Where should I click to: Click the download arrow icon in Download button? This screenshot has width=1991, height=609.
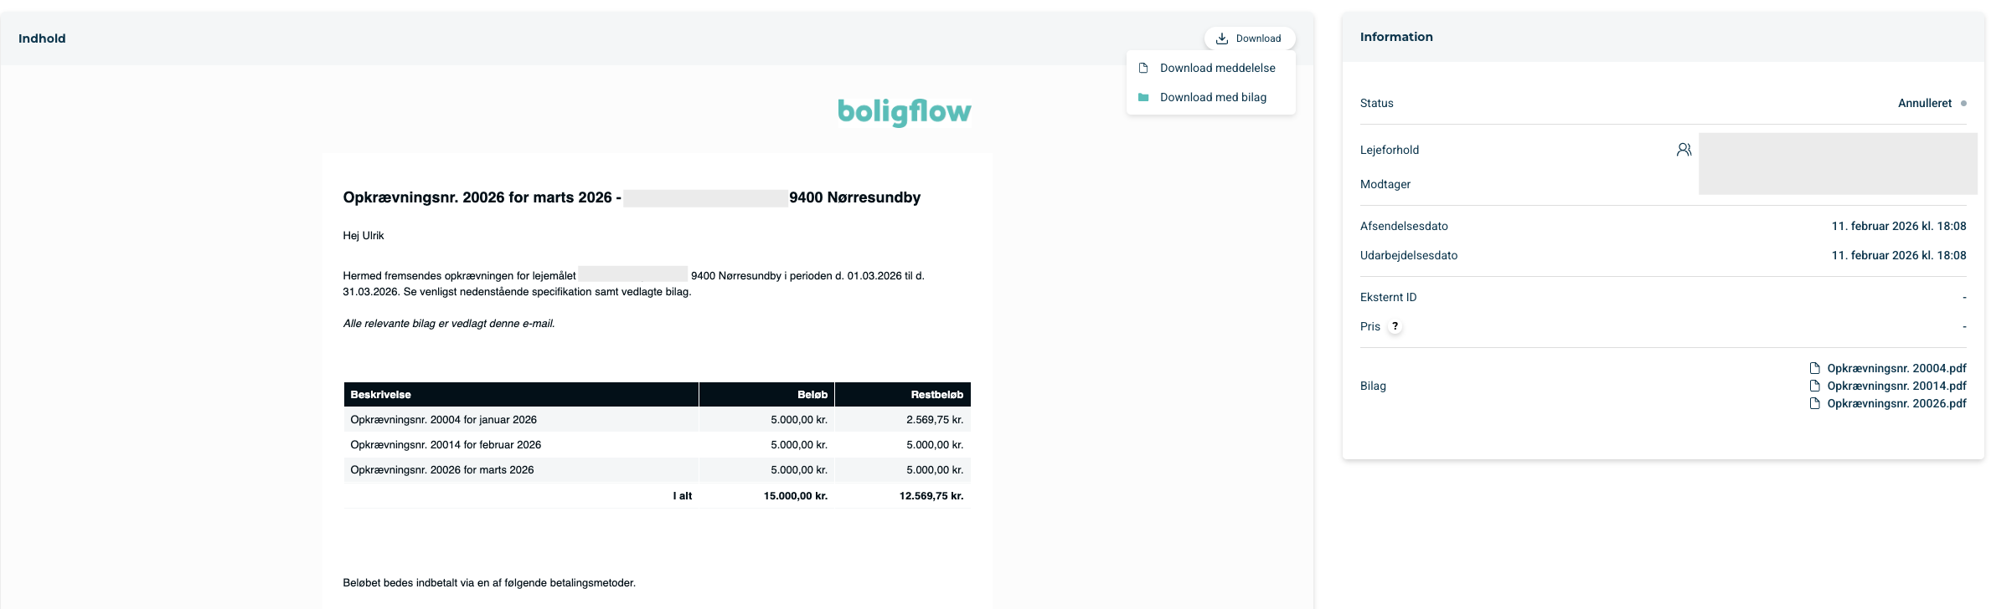tap(1222, 38)
